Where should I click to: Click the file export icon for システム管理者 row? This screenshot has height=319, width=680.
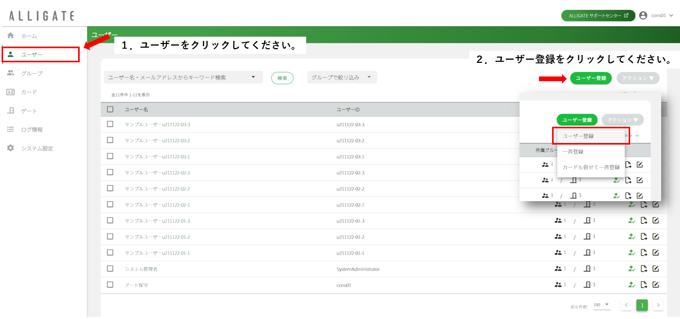point(644,269)
